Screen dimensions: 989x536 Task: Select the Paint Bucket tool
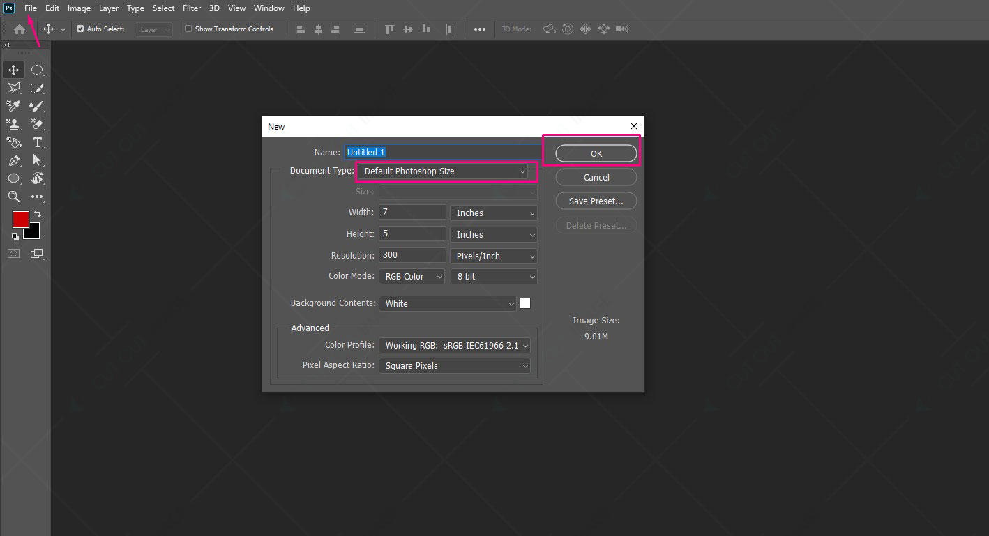click(x=13, y=142)
